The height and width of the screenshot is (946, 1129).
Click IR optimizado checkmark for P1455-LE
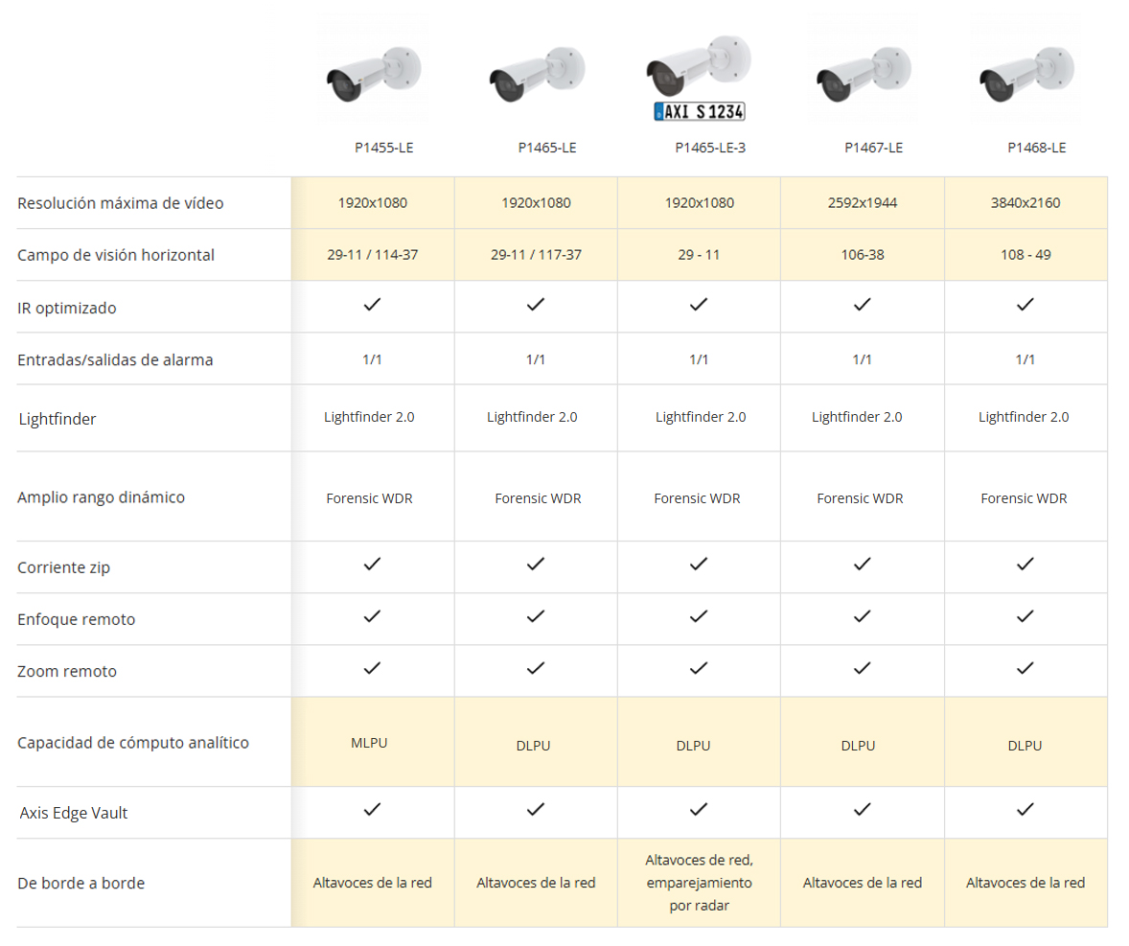373,305
